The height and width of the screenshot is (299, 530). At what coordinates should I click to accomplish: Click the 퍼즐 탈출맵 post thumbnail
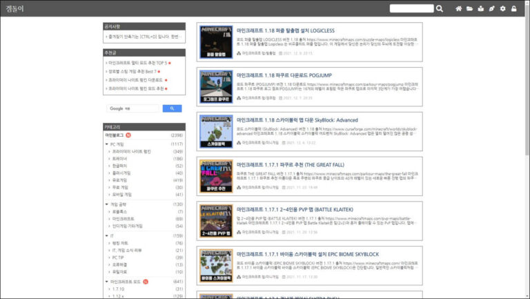[216, 42]
